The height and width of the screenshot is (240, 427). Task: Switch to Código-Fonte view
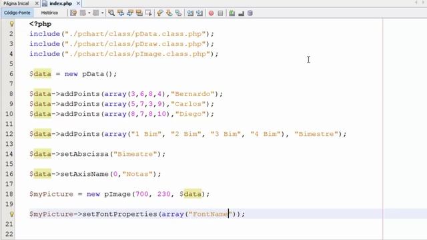(x=17, y=13)
